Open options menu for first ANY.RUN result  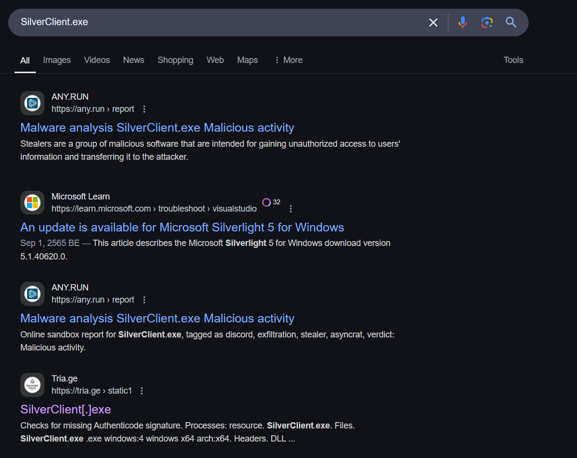[x=144, y=109]
